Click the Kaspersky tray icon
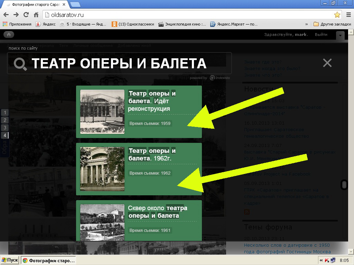Screen dimensions: 354x265 (327, 261)
